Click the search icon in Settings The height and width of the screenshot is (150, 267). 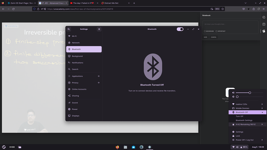pyautogui.click(x=69, y=29)
